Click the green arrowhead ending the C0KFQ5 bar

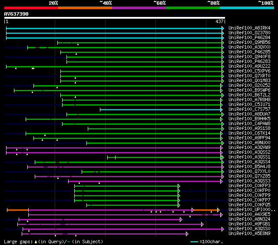179,205
